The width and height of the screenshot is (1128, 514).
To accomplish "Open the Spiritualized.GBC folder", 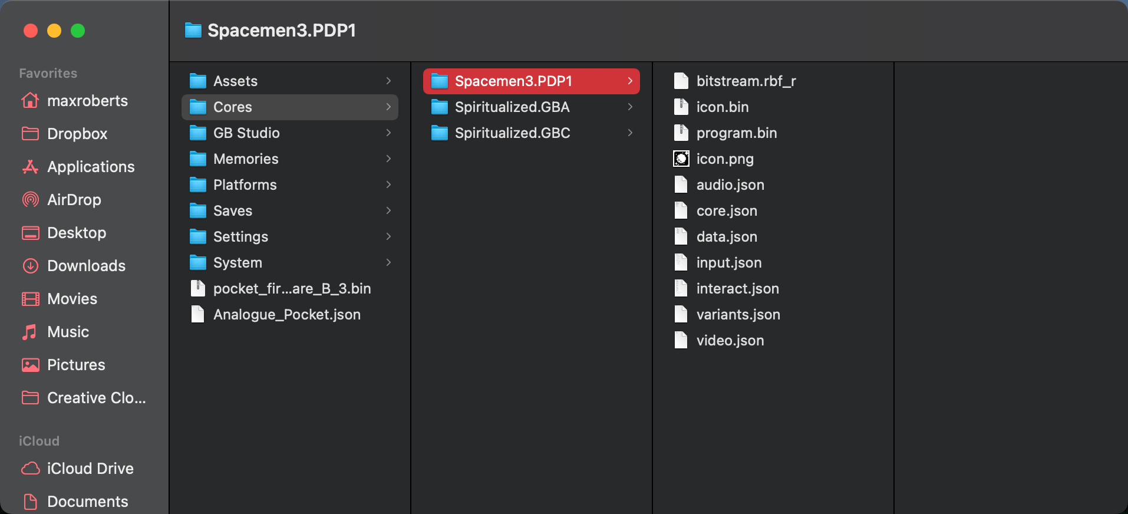I will coord(512,133).
